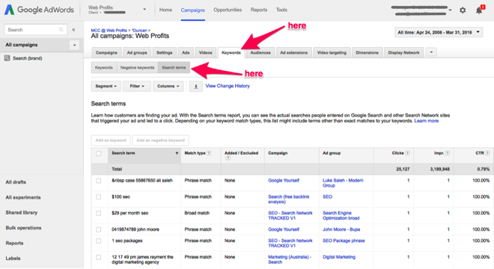Screen dimensions: 494x269
Task: Open sidebar Reports link
Action: (14, 243)
